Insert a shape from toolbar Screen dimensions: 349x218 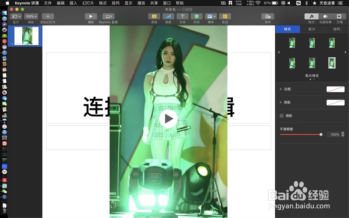click(196, 16)
